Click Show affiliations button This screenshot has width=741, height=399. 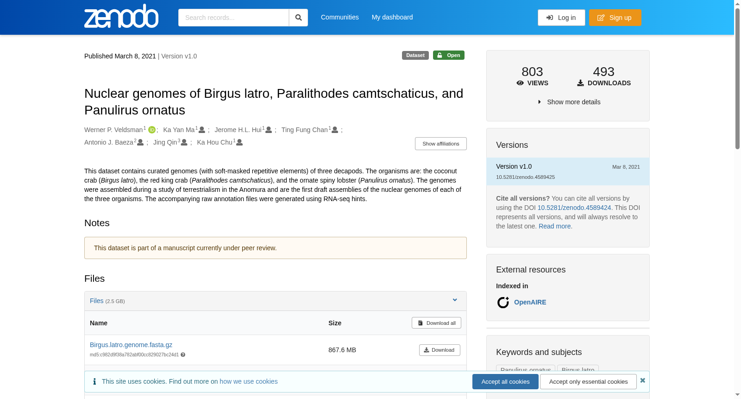pyautogui.click(x=441, y=144)
